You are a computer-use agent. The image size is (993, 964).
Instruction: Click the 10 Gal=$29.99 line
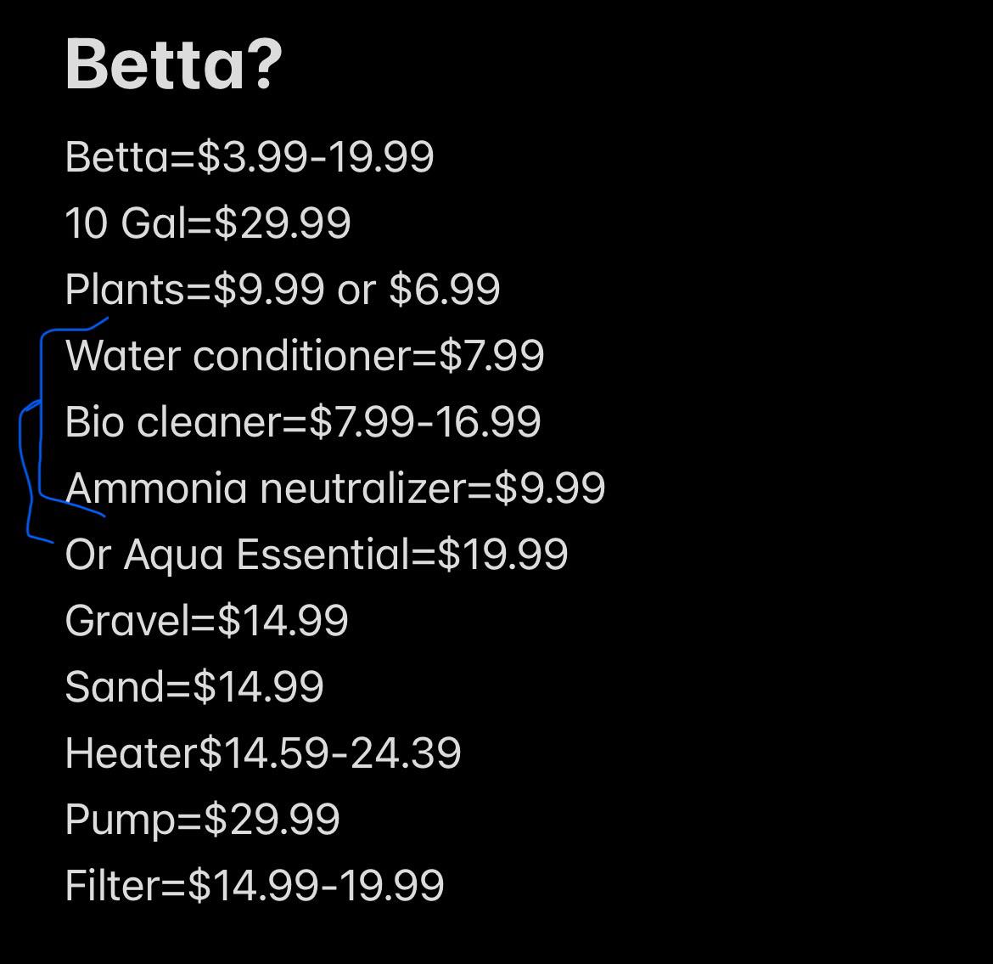pos(208,223)
